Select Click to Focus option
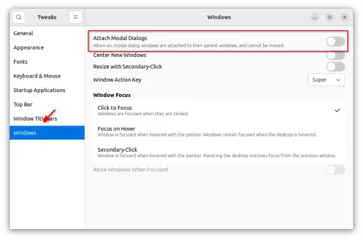 coord(219,110)
